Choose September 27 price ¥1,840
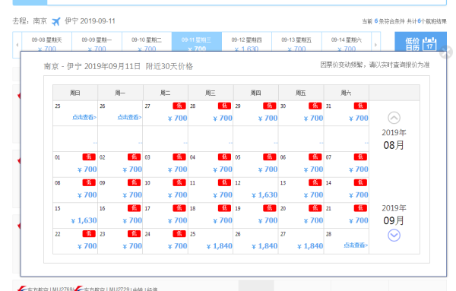The height and width of the screenshot is (291, 456). coord(310,246)
